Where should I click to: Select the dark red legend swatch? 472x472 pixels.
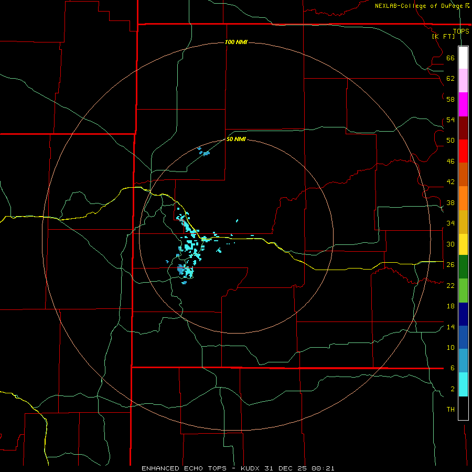463,127
